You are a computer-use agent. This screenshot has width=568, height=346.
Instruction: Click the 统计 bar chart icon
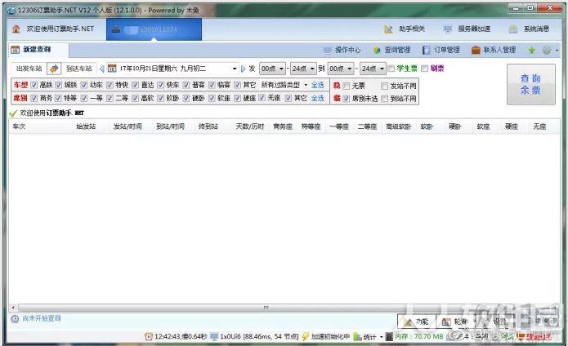(x=357, y=336)
